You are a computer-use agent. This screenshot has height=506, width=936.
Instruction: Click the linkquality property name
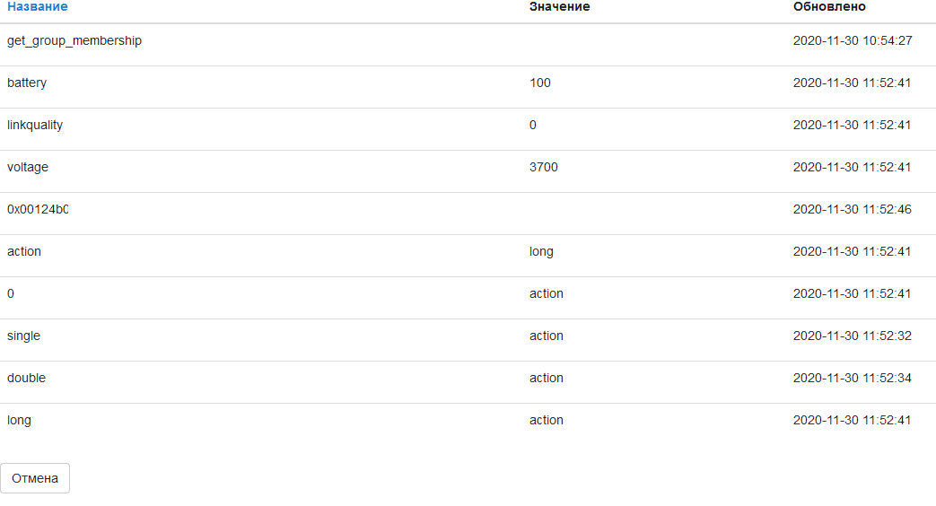(35, 126)
